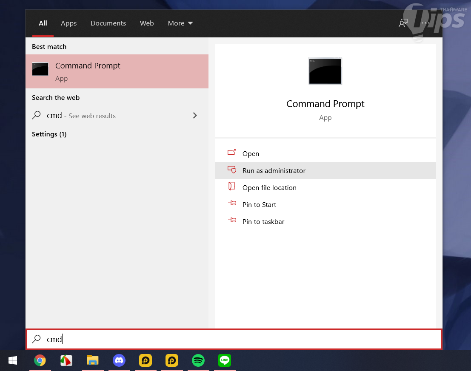Image resolution: width=471 pixels, height=371 pixels.
Task: Select the Web search tab
Action: [x=147, y=23]
